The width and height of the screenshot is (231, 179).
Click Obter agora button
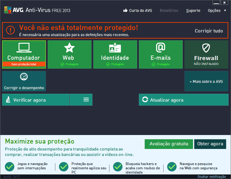coord(210,144)
